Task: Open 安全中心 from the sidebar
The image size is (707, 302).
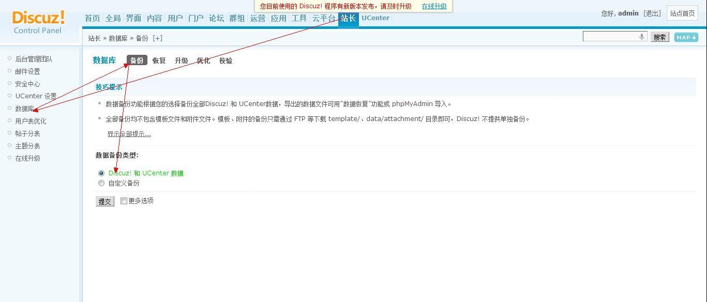Action: coord(27,83)
